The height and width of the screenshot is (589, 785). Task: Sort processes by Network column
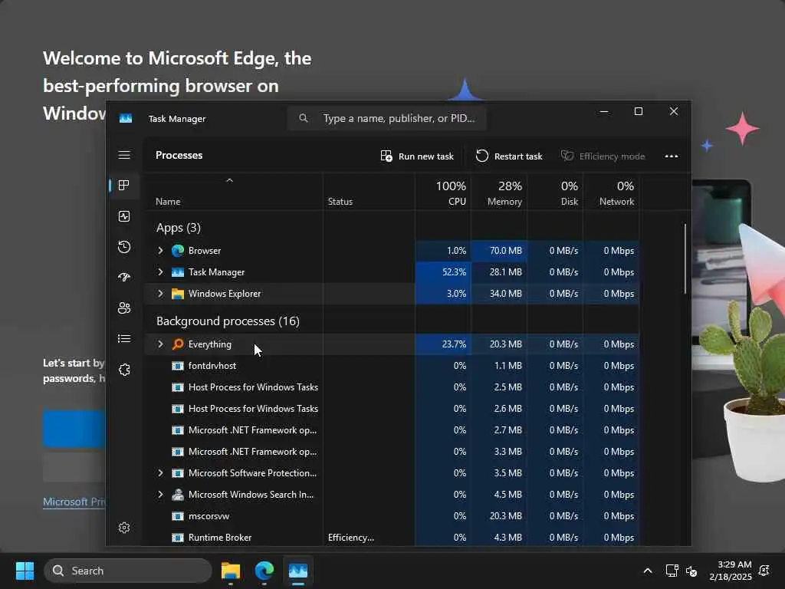pos(611,192)
